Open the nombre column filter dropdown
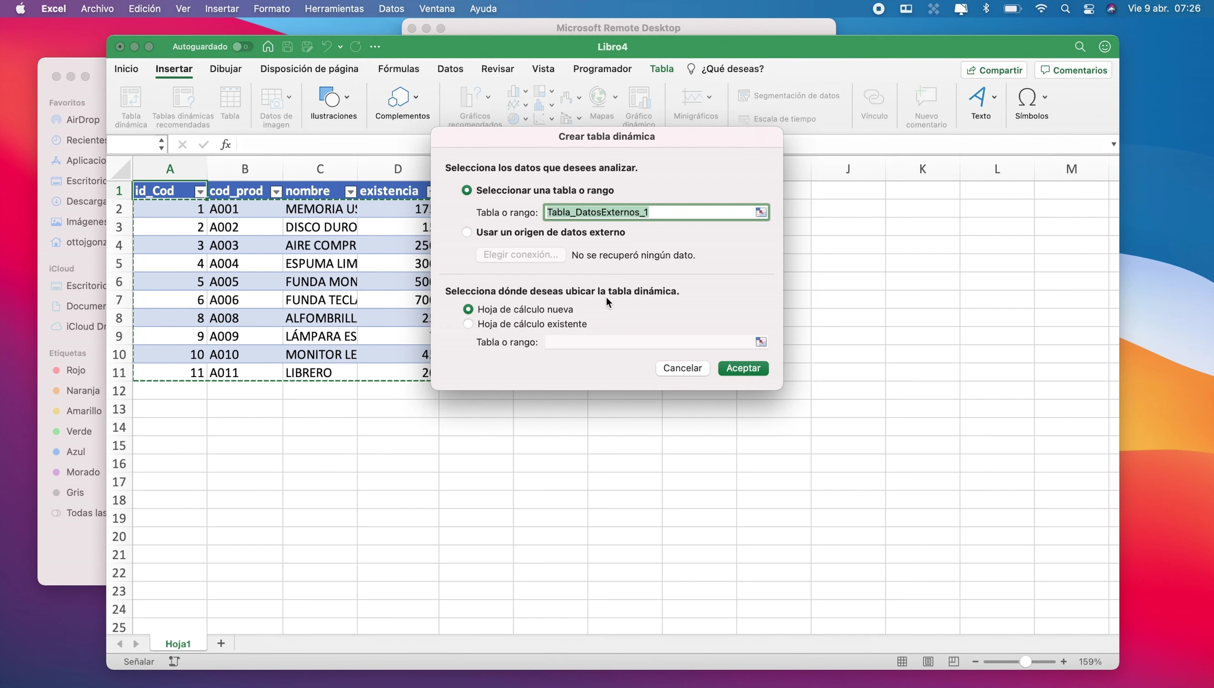The height and width of the screenshot is (688, 1214). pyautogui.click(x=351, y=192)
